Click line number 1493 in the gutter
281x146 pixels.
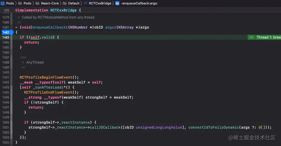[x=6, y=87]
